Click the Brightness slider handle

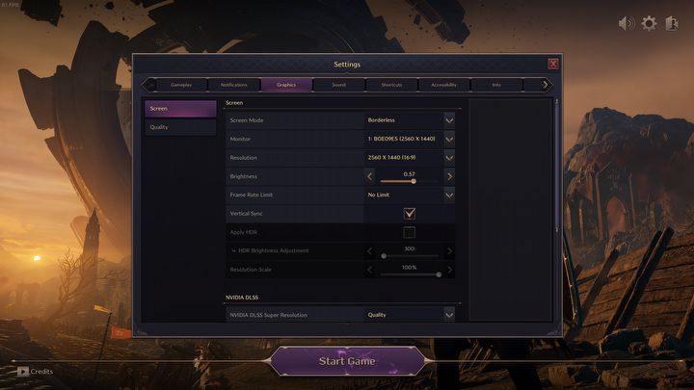click(x=414, y=181)
